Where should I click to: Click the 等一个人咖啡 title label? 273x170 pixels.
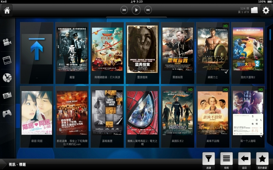pyautogui.click(x=248, y=141)
